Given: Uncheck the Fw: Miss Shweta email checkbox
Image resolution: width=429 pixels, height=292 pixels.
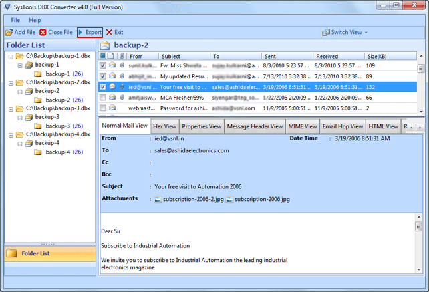Looking at the screenshot, I should [103, 65].
